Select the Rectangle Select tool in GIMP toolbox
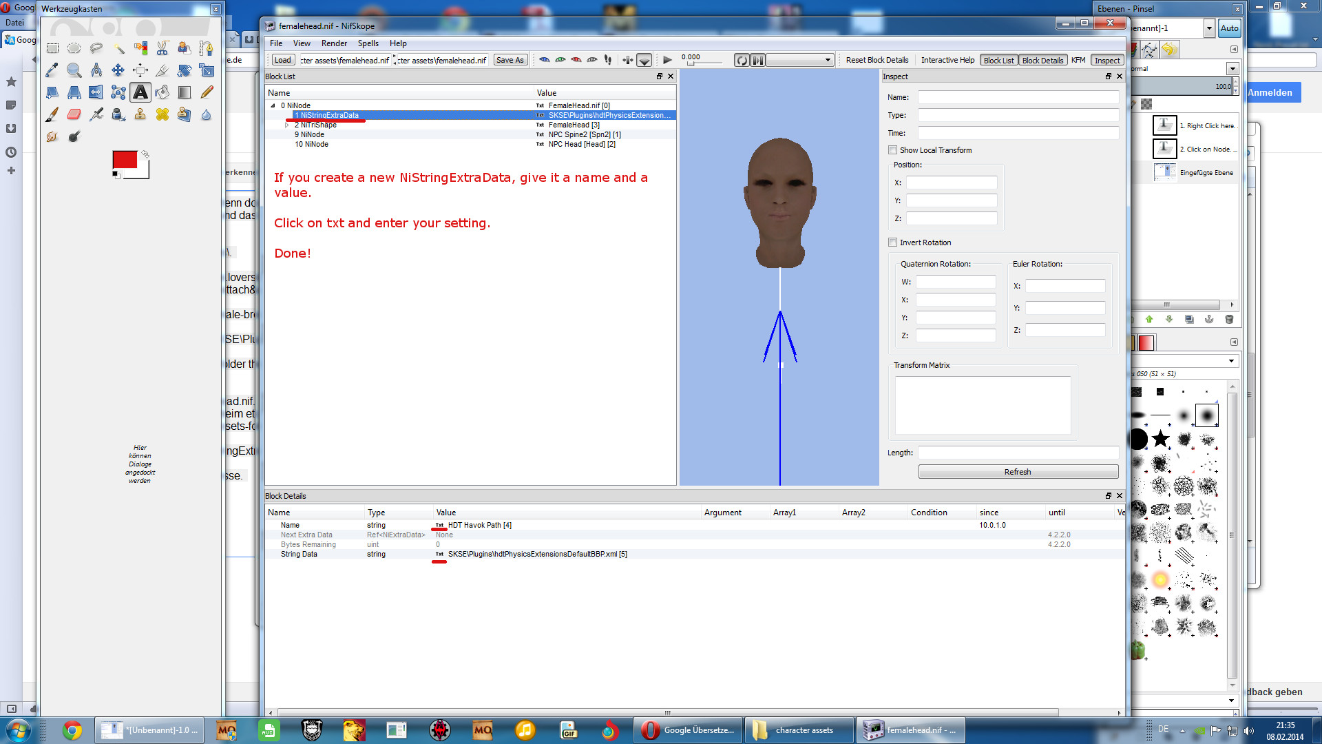1322x744 pixels. pyautogui.click(x=52, y=48)
